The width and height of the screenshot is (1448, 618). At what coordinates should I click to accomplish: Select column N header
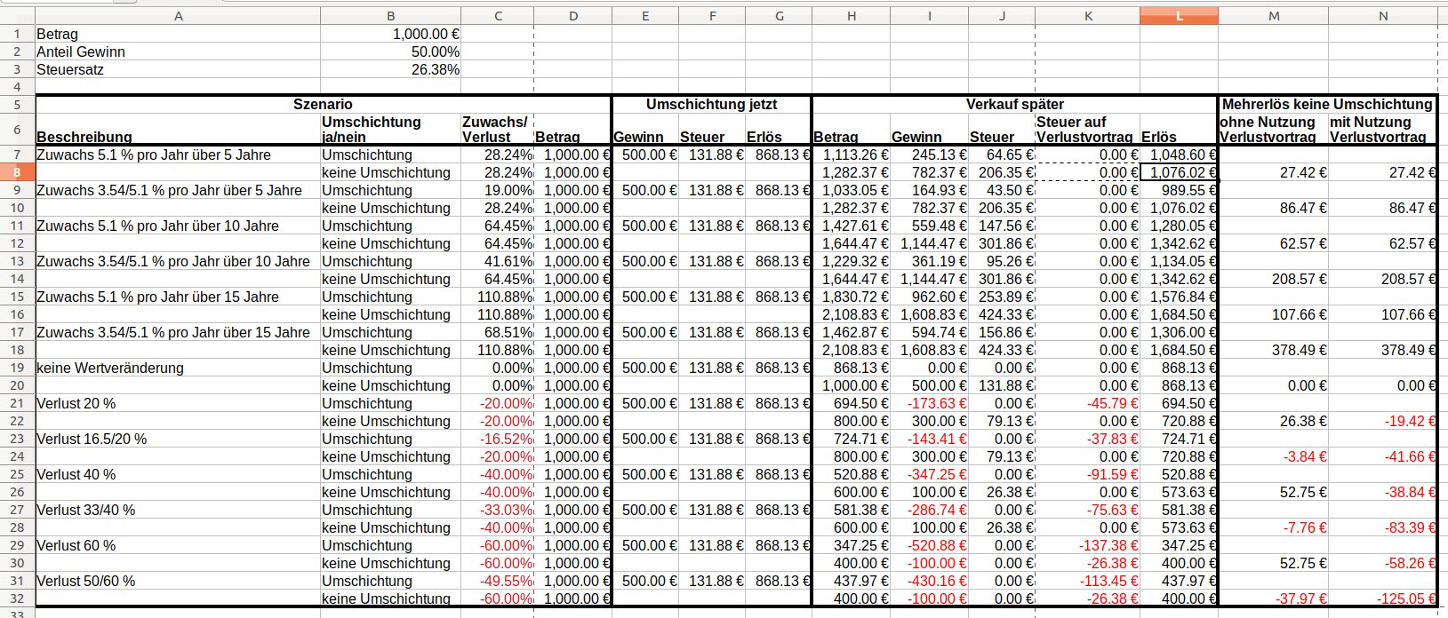1383,16
